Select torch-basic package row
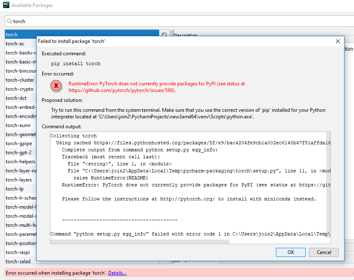This screenshot has height=280, width=354. point(21,62)
